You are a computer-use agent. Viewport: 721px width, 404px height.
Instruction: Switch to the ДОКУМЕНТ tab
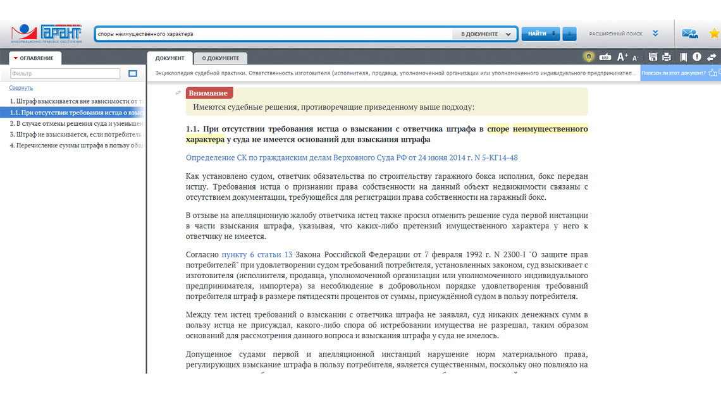pos(169,58)
